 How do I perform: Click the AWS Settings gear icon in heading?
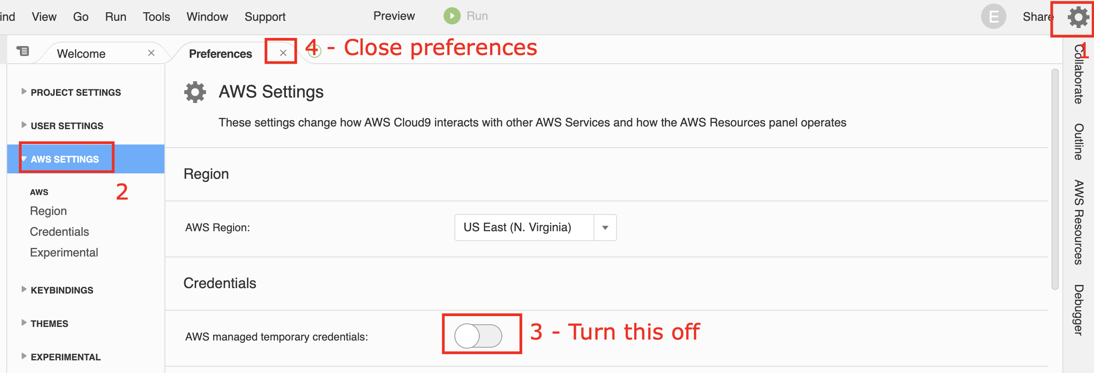[x=195, y=92]
